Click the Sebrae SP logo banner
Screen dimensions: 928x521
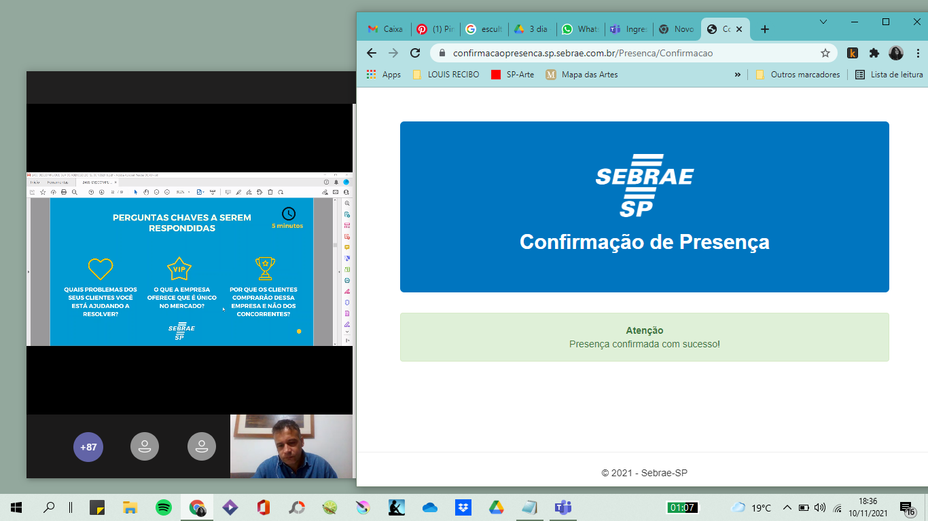(644, 207)
